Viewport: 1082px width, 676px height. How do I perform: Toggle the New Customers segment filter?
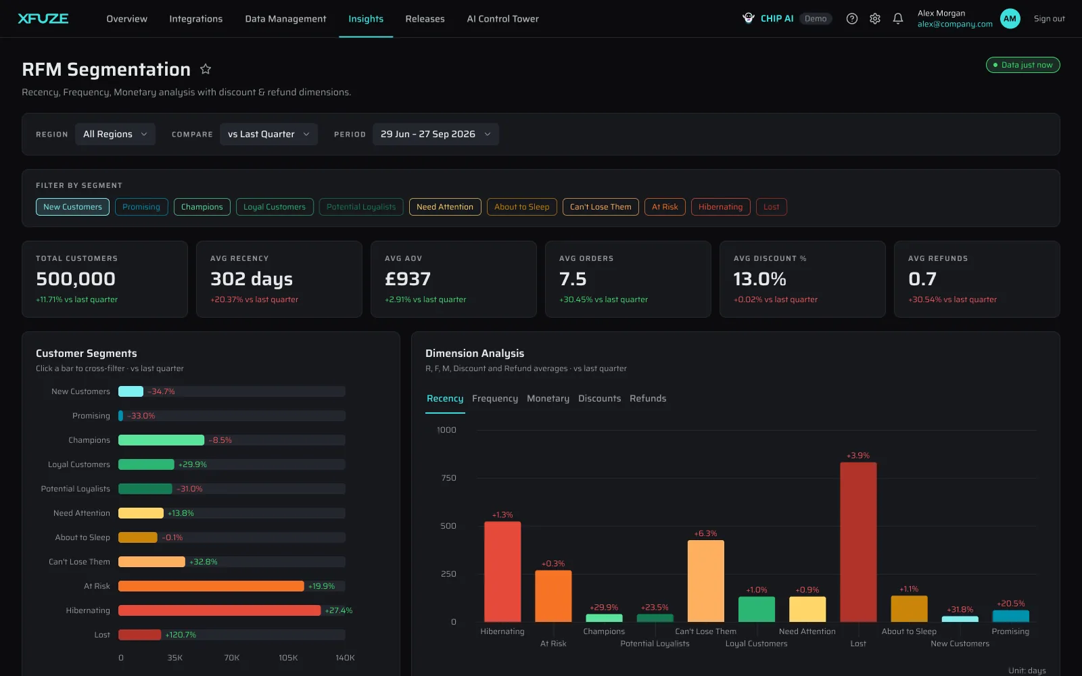pos(72,207)
